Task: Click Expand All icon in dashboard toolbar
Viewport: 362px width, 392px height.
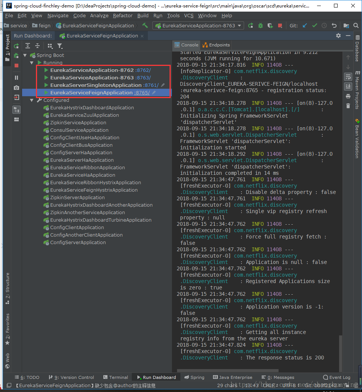Action: (x=28, y=46)
